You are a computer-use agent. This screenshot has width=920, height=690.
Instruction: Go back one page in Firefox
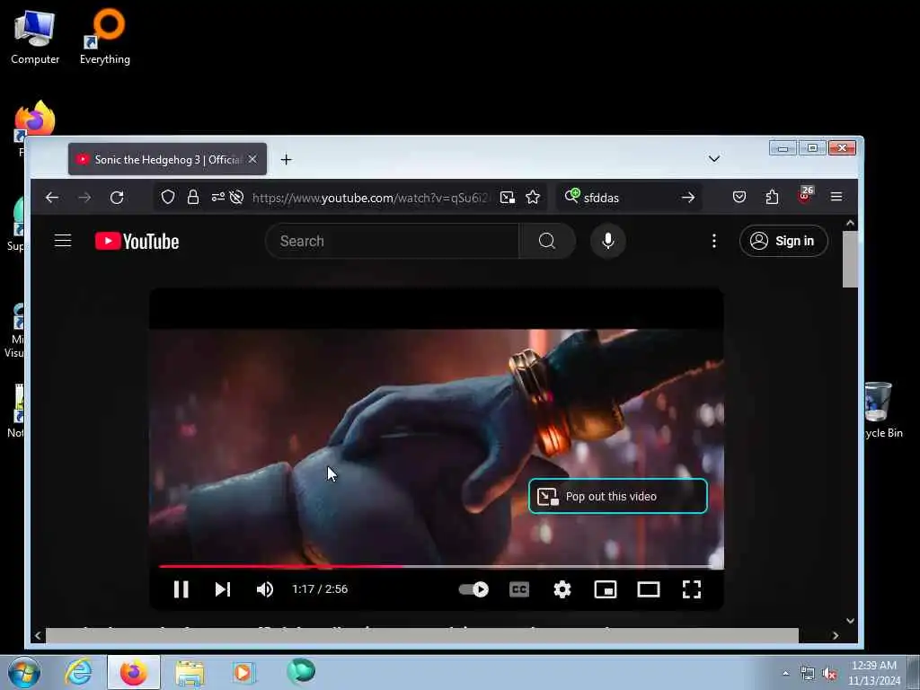click(x=52, y=198)
